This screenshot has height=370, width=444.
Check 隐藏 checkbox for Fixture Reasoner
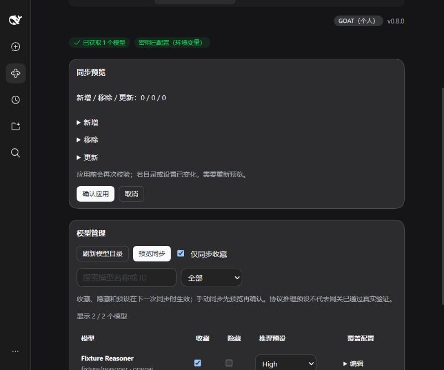(x=229, y=363)
